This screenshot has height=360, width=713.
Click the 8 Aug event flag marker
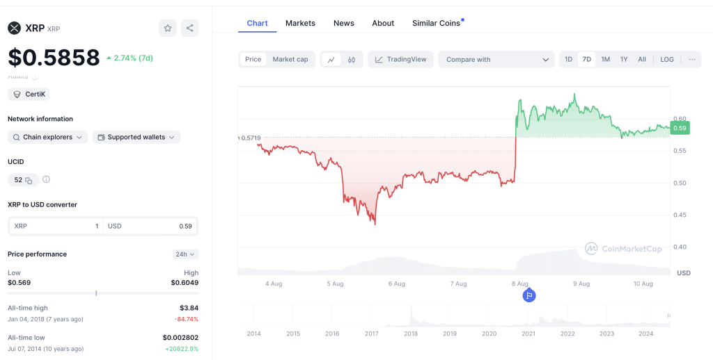click(x=529, y=295)
